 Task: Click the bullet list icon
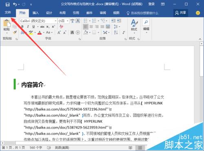tap(85, 21)
